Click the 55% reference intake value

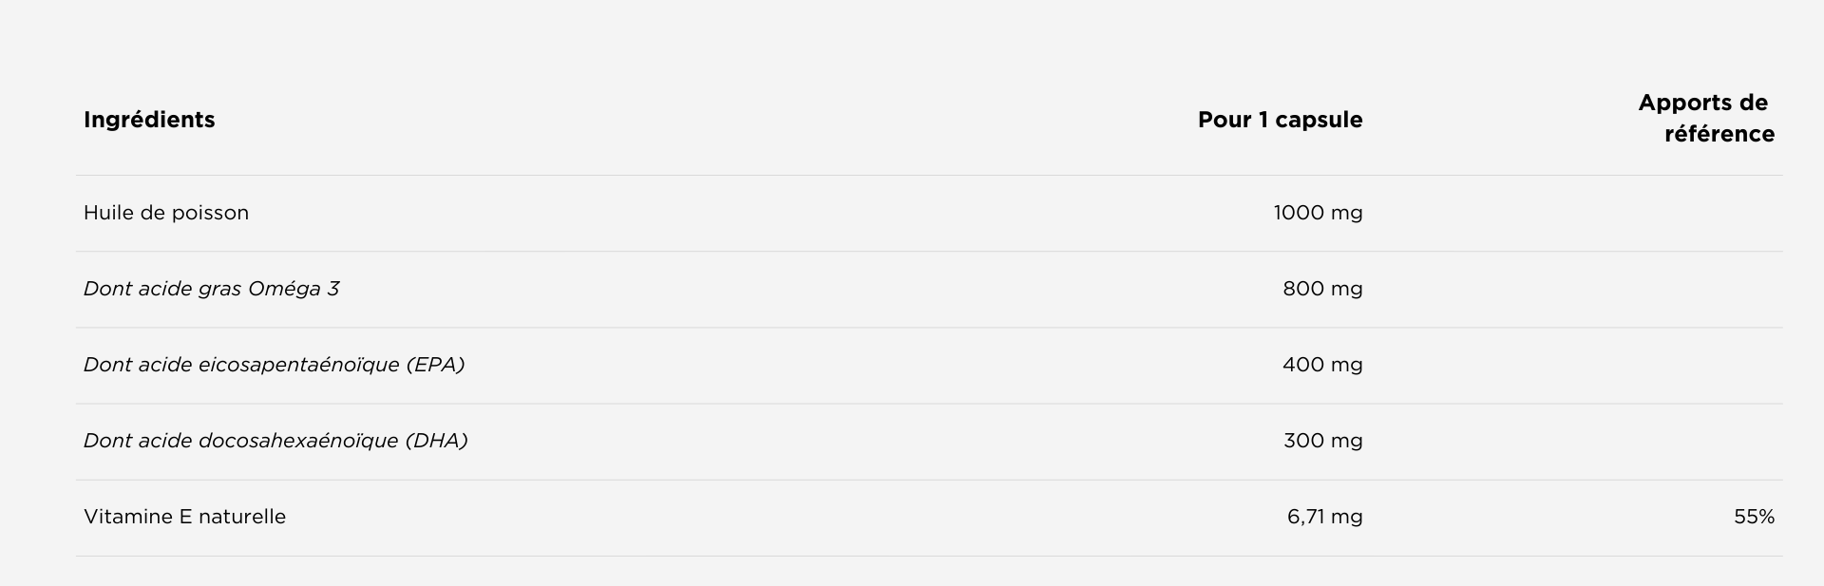[x=1754, y=517]
